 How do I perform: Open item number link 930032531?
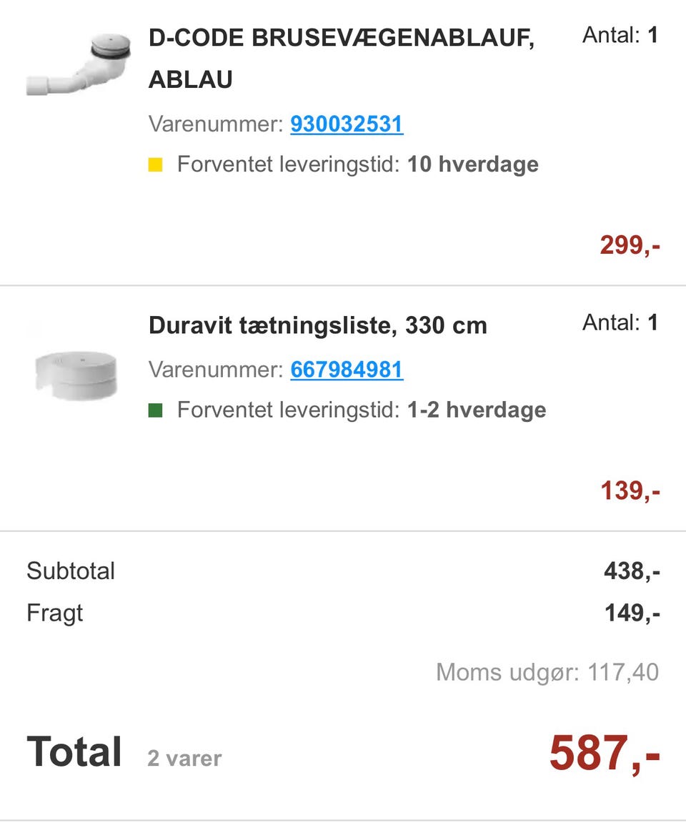pos(347,124)
